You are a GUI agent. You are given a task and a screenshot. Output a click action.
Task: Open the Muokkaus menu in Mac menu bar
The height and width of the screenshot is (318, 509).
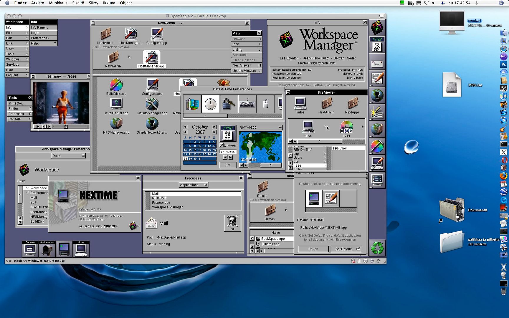(58, 3)
